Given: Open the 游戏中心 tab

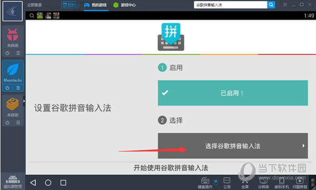Looking at the screenshot, I should tap(124, 5).
